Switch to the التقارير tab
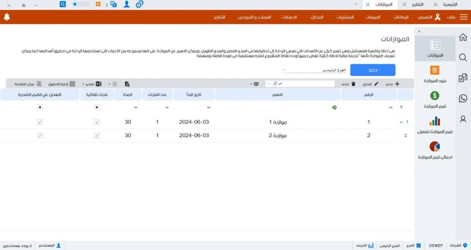471x250 pixels. [416, 4]
